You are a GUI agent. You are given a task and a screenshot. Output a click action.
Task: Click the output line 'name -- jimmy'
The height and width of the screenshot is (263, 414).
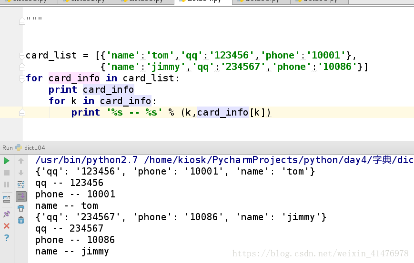pos(72,252)
